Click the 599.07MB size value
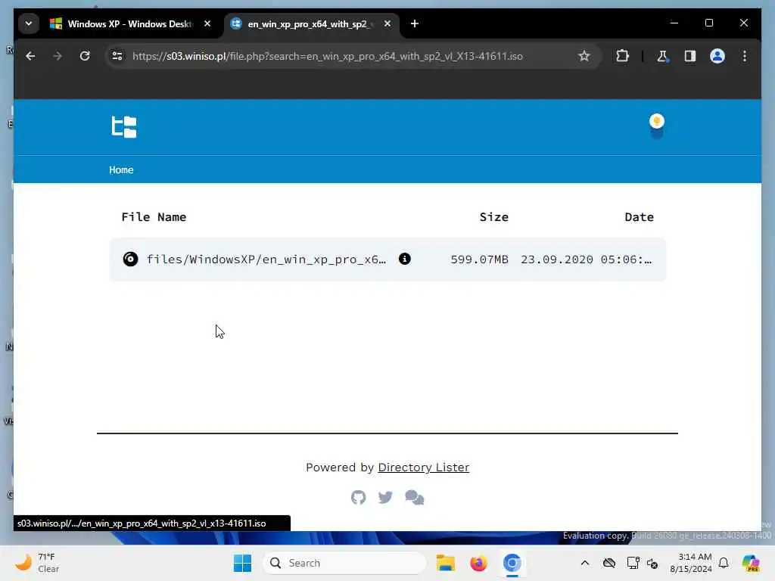The width and height of the screenshot is (775, 581). (479, 259)
